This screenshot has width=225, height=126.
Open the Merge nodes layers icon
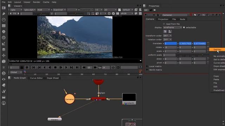(x=4, y=49)
